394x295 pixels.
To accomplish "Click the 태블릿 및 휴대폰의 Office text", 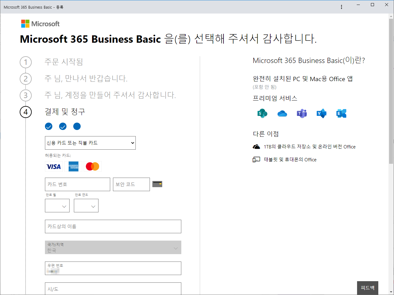I will [x=290, y=160].
